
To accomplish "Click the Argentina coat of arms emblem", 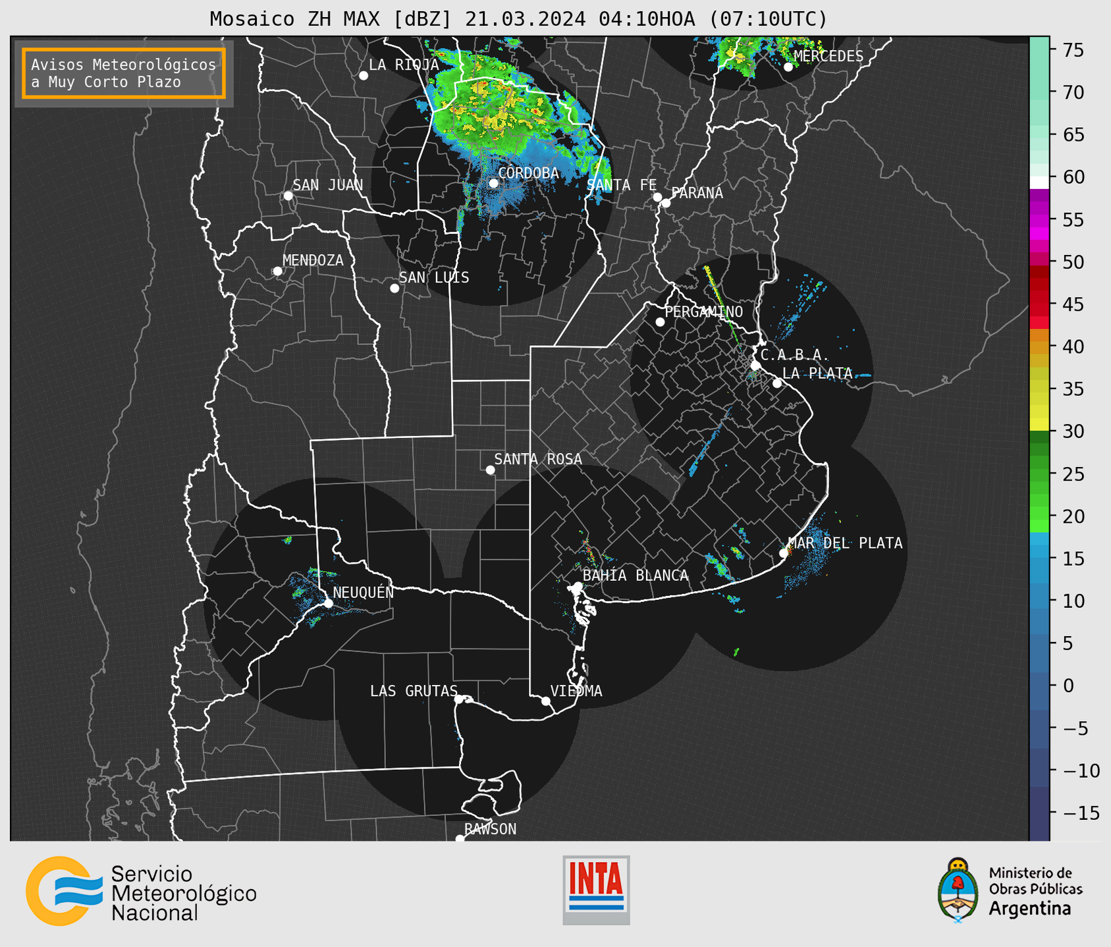I will 958,890.
